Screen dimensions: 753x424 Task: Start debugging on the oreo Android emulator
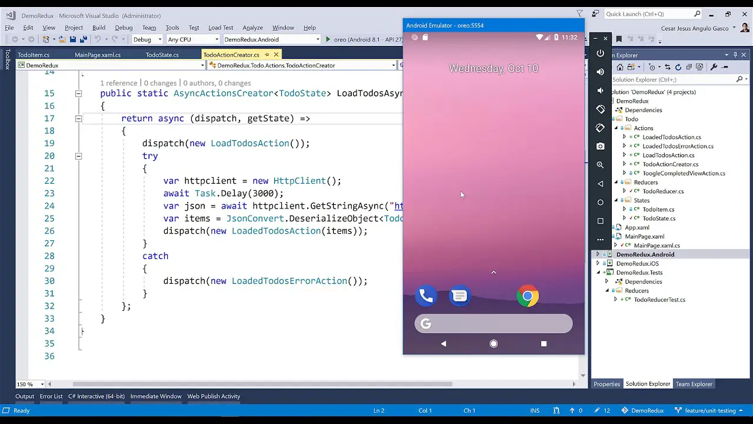[x=328, y=39]
